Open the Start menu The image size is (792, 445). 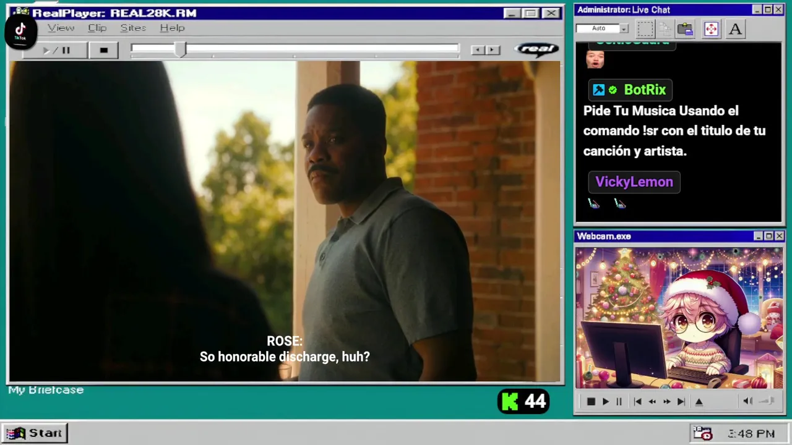(35, 433)
